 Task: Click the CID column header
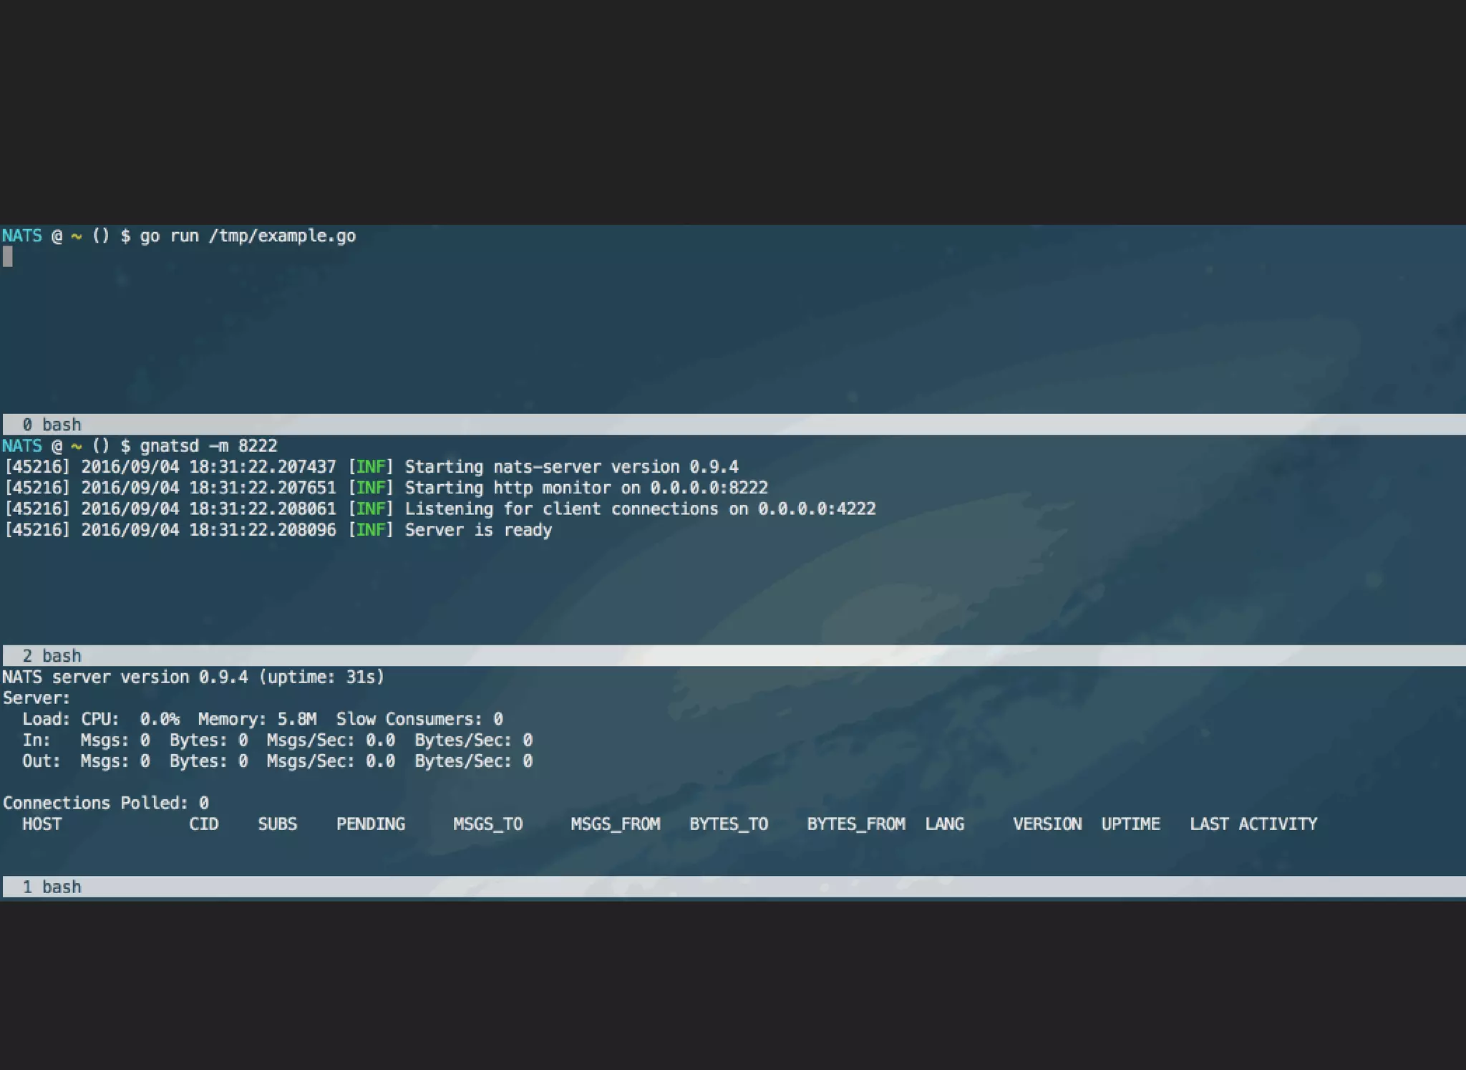coord(203,824)
